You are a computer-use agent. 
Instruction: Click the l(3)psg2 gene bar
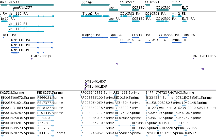95,5
